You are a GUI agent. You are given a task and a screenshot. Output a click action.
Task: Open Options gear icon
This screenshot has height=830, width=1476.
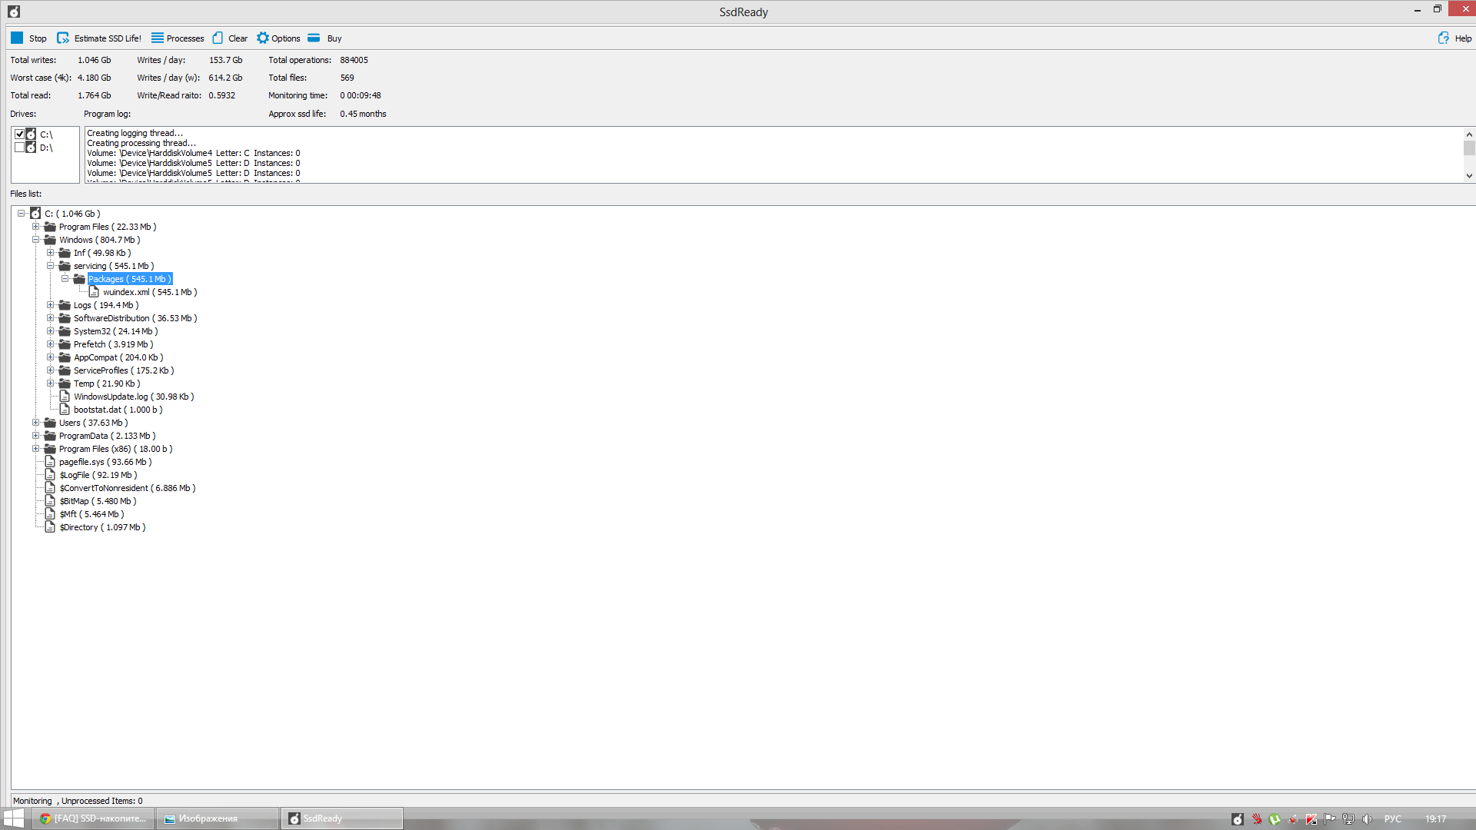click(263, 38)
